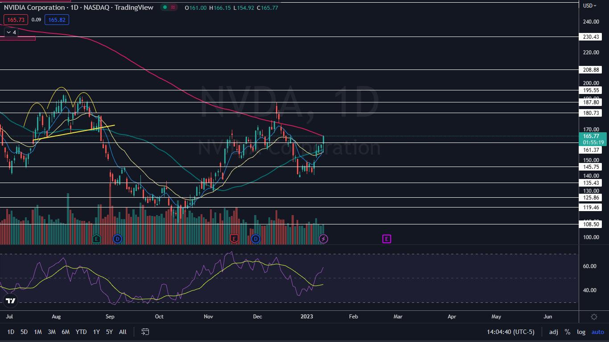Screen dimensions: 609x342
Task: Select the 1D time range
Action: pos(11,332)
